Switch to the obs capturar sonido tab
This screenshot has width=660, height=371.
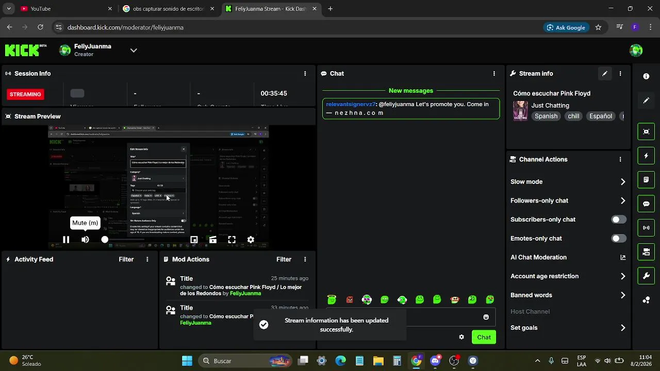pyautogui.click(x=169, y=9)
